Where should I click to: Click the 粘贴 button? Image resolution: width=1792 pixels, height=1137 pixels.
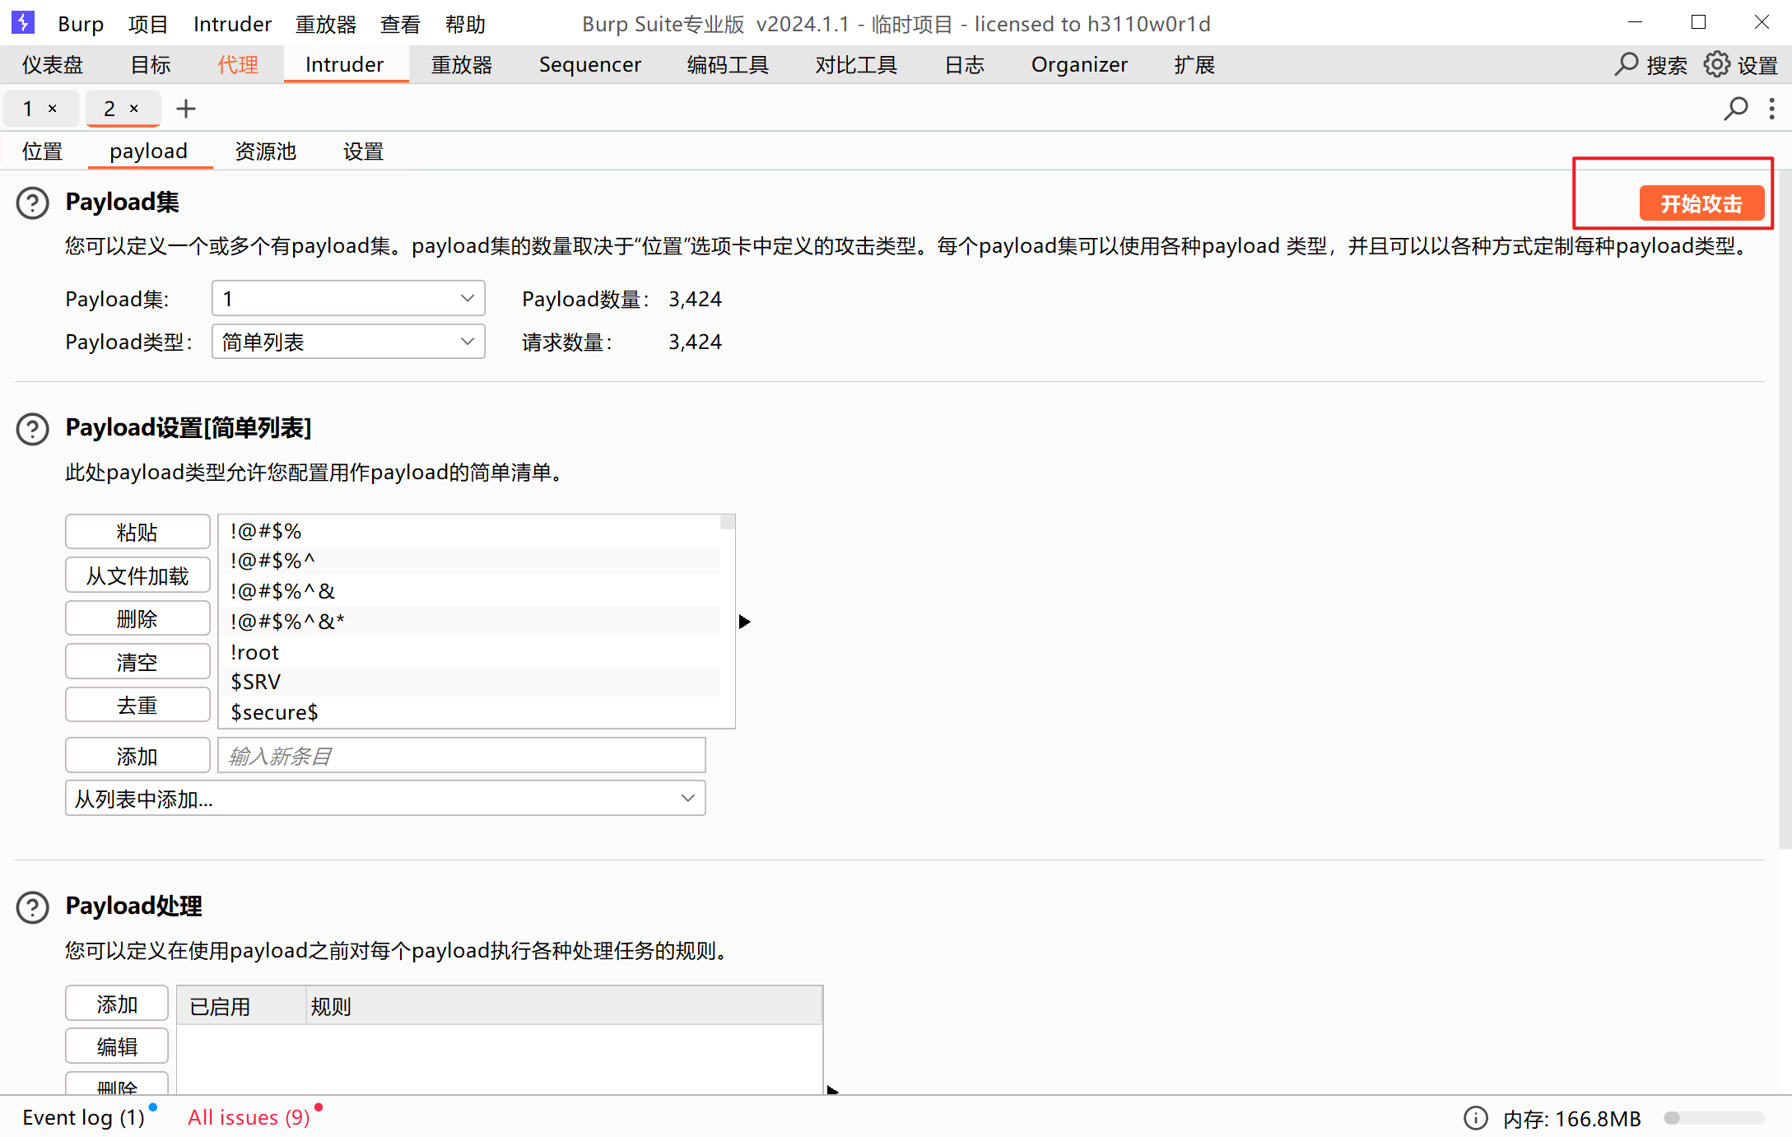[x=137, y=532]
